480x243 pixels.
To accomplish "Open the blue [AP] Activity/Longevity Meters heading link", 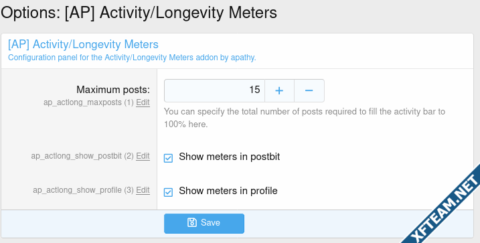I will point(83,44).
